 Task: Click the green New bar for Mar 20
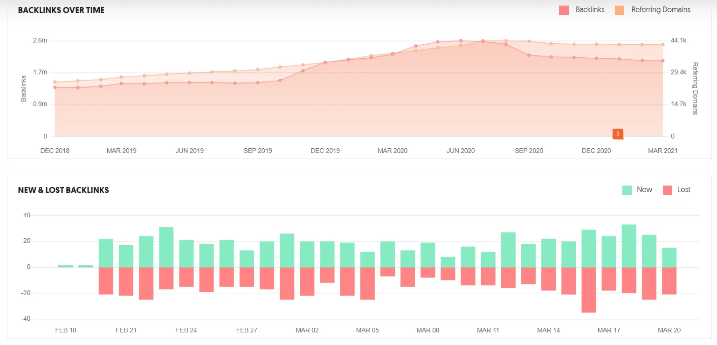click(669, 257)
